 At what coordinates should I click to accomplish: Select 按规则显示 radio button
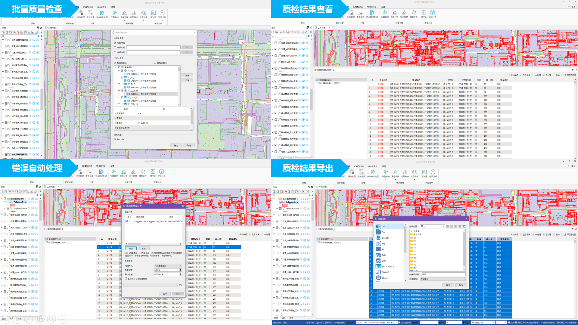coord(155,63)
